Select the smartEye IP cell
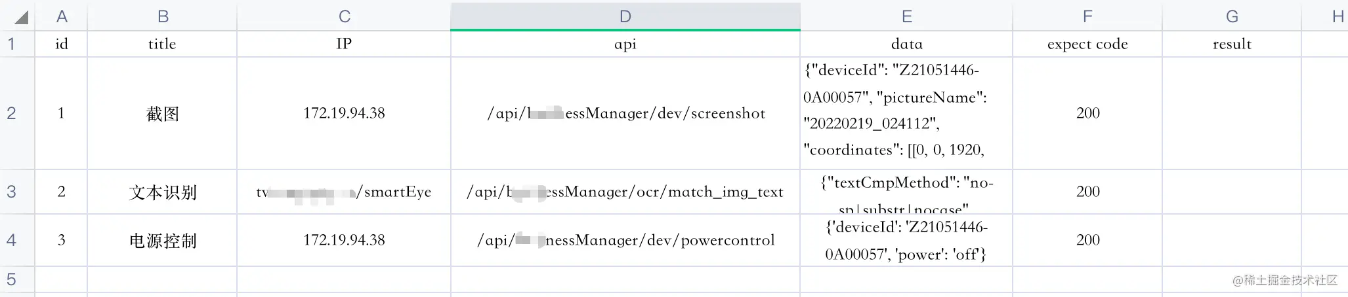Image resolution: width=1348 pixels, height=297 pixels. pyautogui.click(x=344, y=192)
